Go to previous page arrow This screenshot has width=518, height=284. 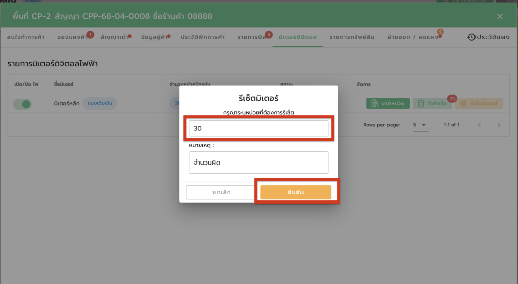click(479, 125)
